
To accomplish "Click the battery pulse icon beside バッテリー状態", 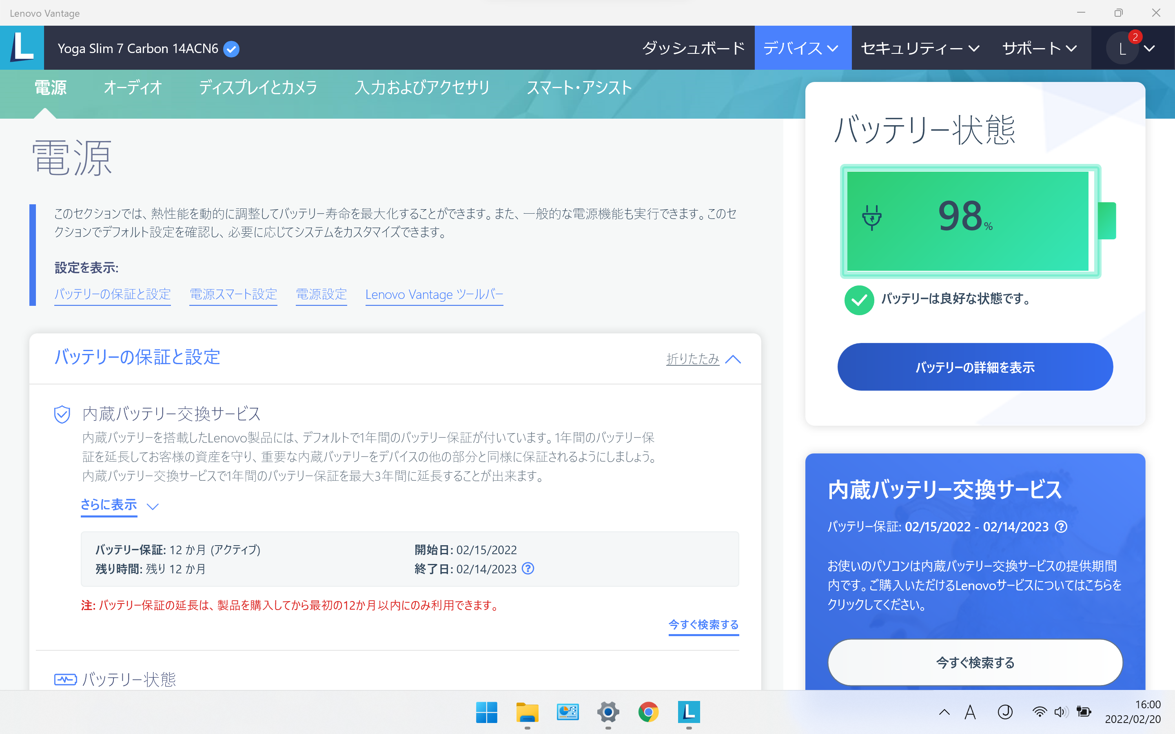I will tap(65, 679).
